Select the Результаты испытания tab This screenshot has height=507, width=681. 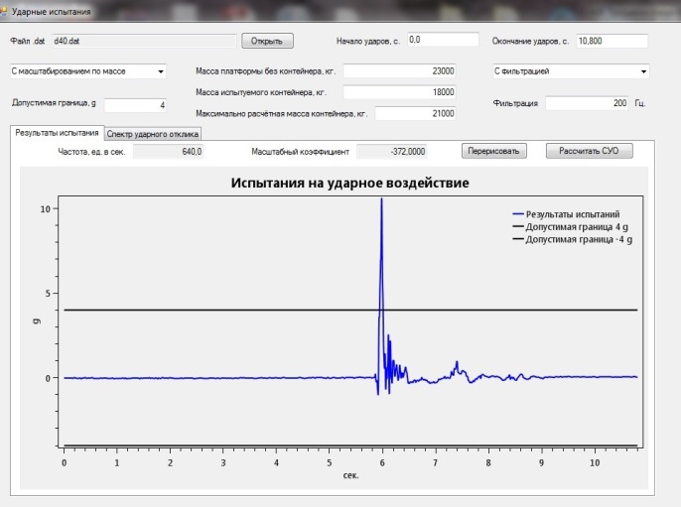point(57,132)
